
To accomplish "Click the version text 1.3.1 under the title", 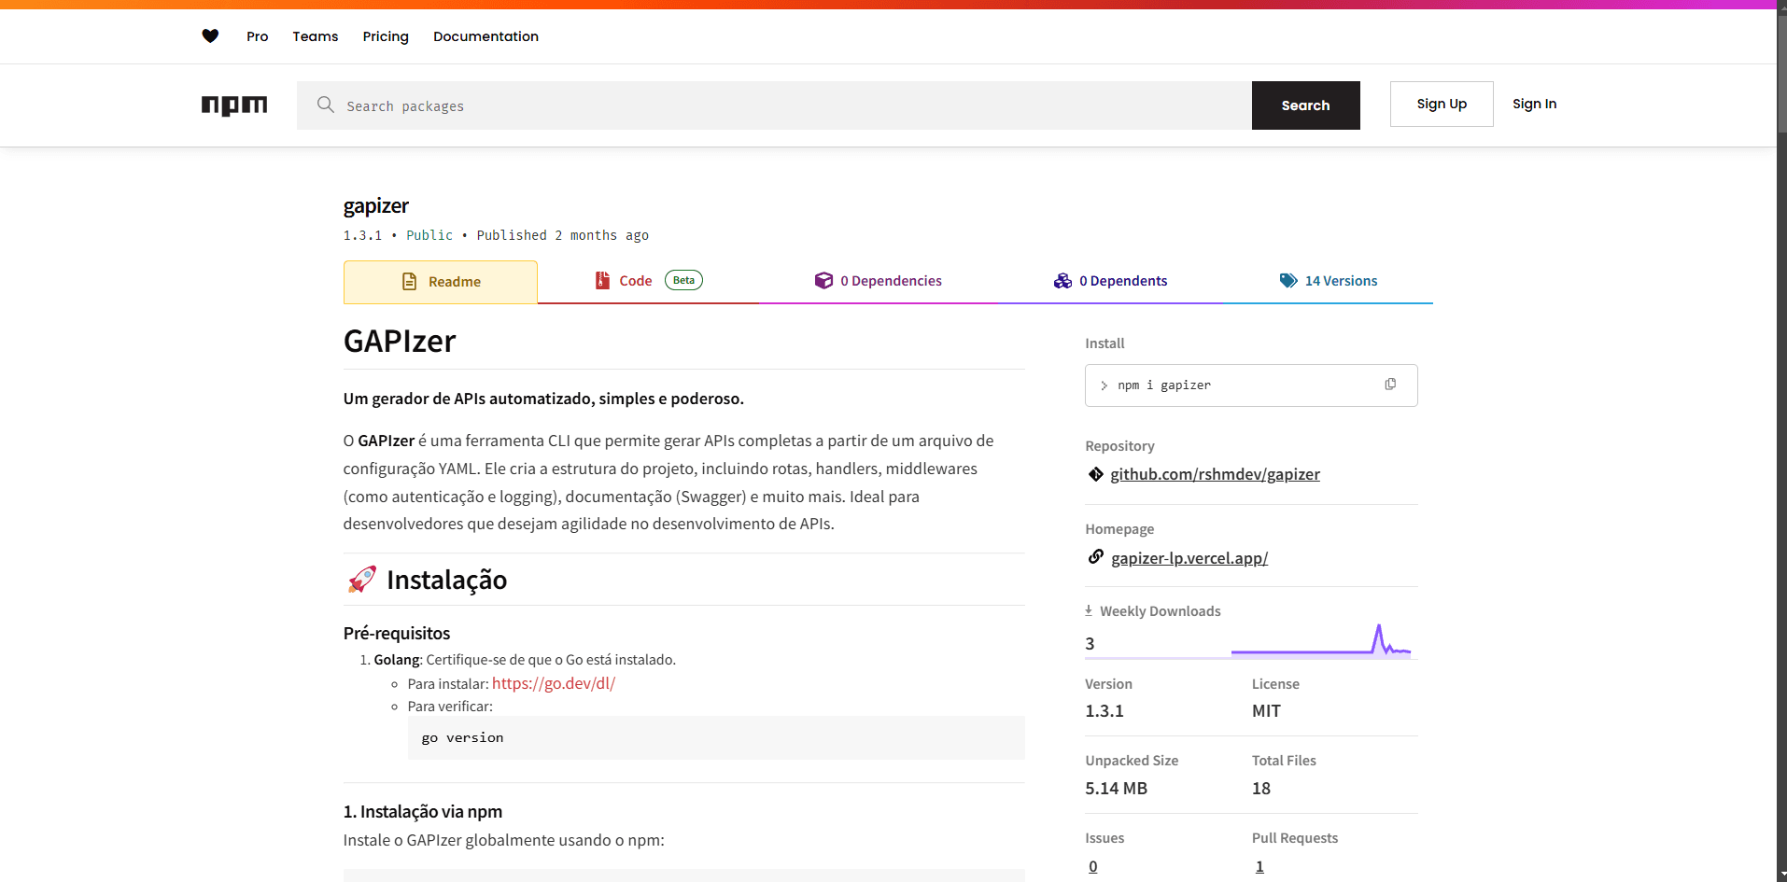I will pos(362,235).
